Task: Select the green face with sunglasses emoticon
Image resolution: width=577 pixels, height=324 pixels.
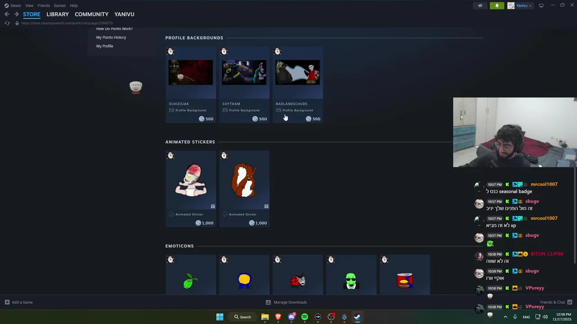Action: 351,281
